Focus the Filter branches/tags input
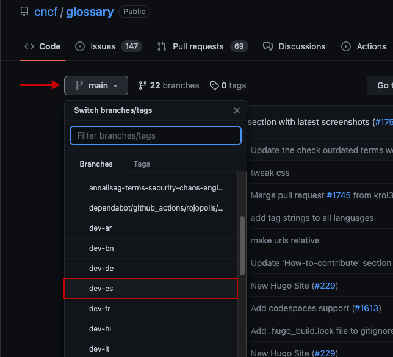Viewport: 393px width, 357px height. point(156,135)
